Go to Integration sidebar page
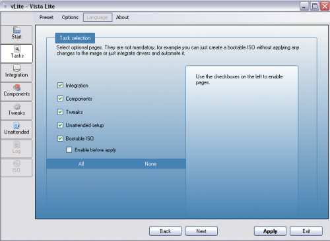This screenshot has width=330, height=241. 16,72
